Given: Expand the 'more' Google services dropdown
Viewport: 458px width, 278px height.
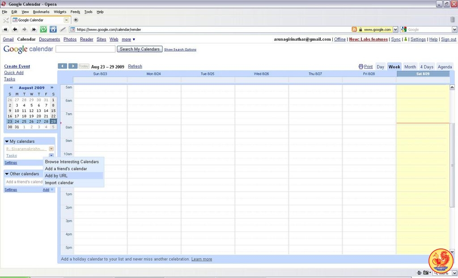Looking at the screenshot, I should click(128, 39).
